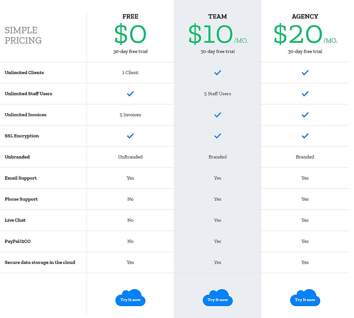
Task: Click 'No' for Live Chat in Free
Action: pos(130,220)
